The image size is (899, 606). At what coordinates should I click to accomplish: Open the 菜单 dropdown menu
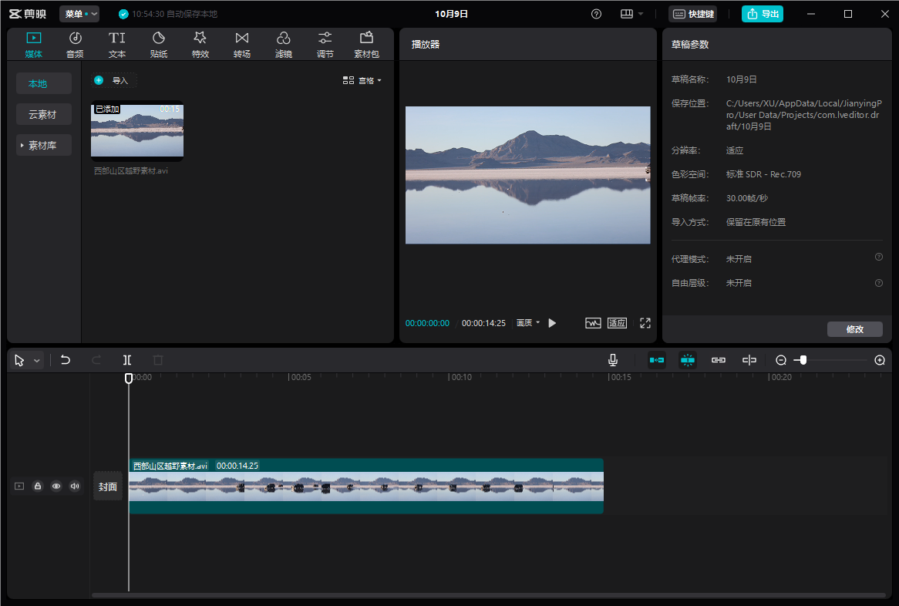point(79,14)
